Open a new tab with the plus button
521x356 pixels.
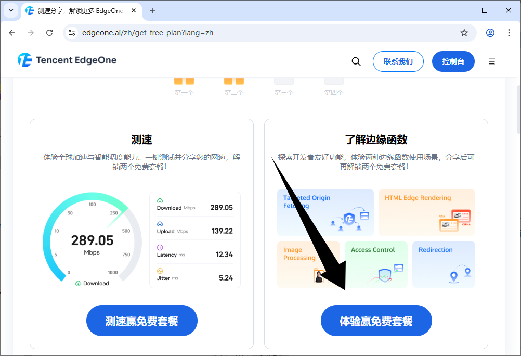point(152,10)
